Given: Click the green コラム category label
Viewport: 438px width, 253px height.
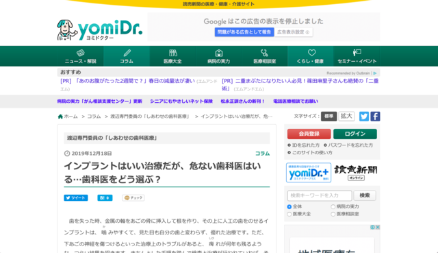Looking at the screenshot, I should point(263,154).
